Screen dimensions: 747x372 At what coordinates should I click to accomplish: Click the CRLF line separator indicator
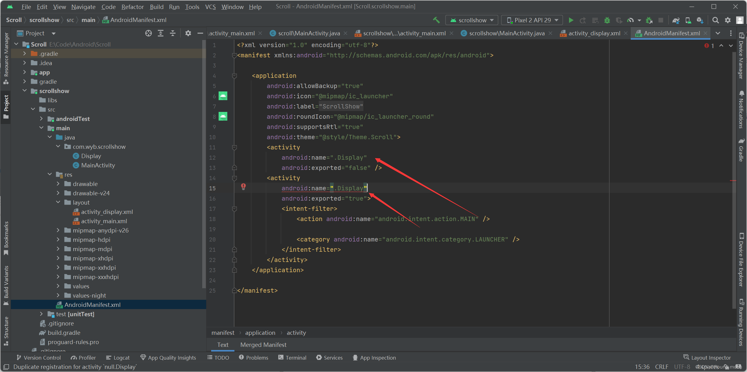coord(661,367)
